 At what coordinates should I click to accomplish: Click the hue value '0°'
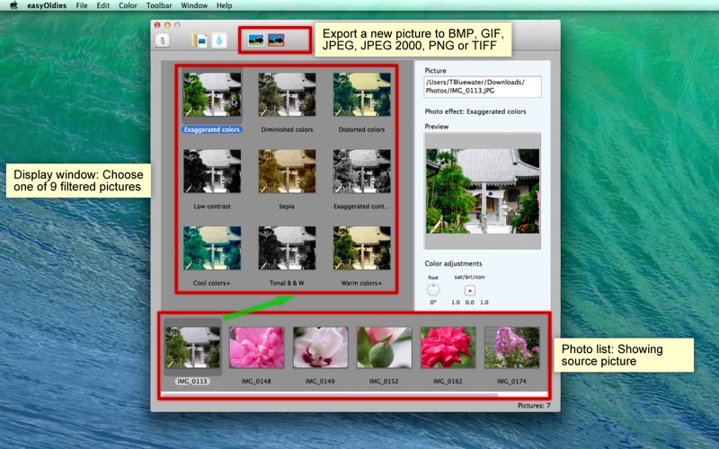433,303
